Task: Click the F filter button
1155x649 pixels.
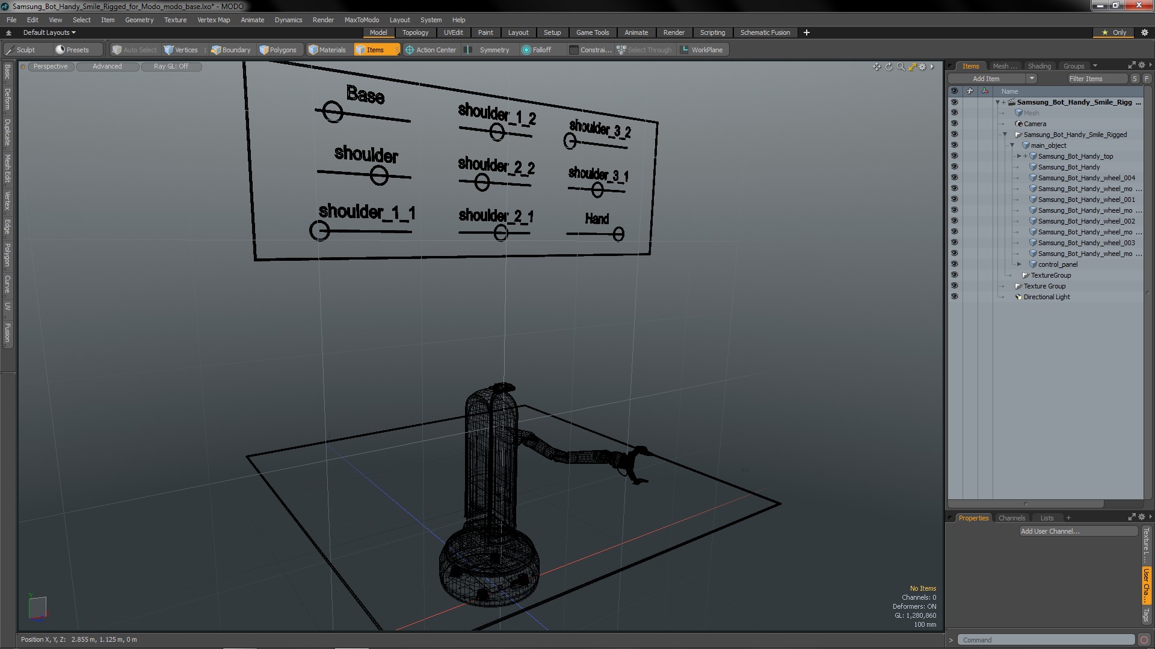Action: 1147,79
